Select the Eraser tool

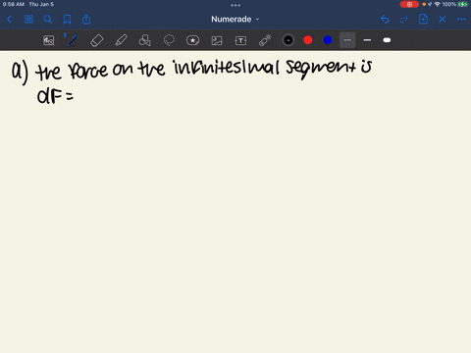pos(96,40)
